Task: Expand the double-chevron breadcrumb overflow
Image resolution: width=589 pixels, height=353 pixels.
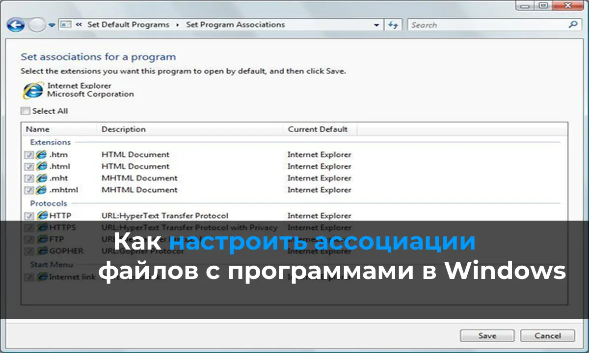Action: click(x=79, y=25)
